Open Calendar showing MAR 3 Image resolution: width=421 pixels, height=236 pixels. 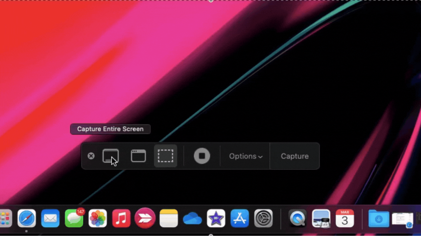point(345,218)
